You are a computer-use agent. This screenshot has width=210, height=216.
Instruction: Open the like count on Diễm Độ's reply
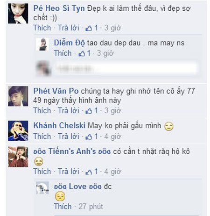point(84,53)
